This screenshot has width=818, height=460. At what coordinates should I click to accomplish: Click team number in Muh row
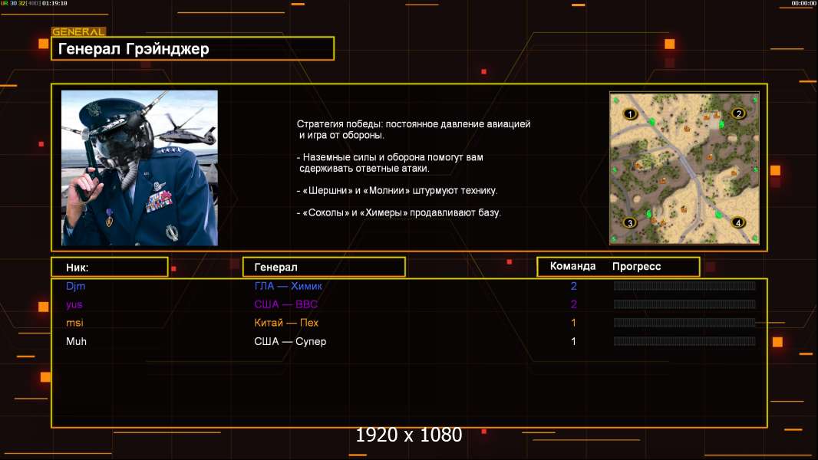click(x=573, y=341)
